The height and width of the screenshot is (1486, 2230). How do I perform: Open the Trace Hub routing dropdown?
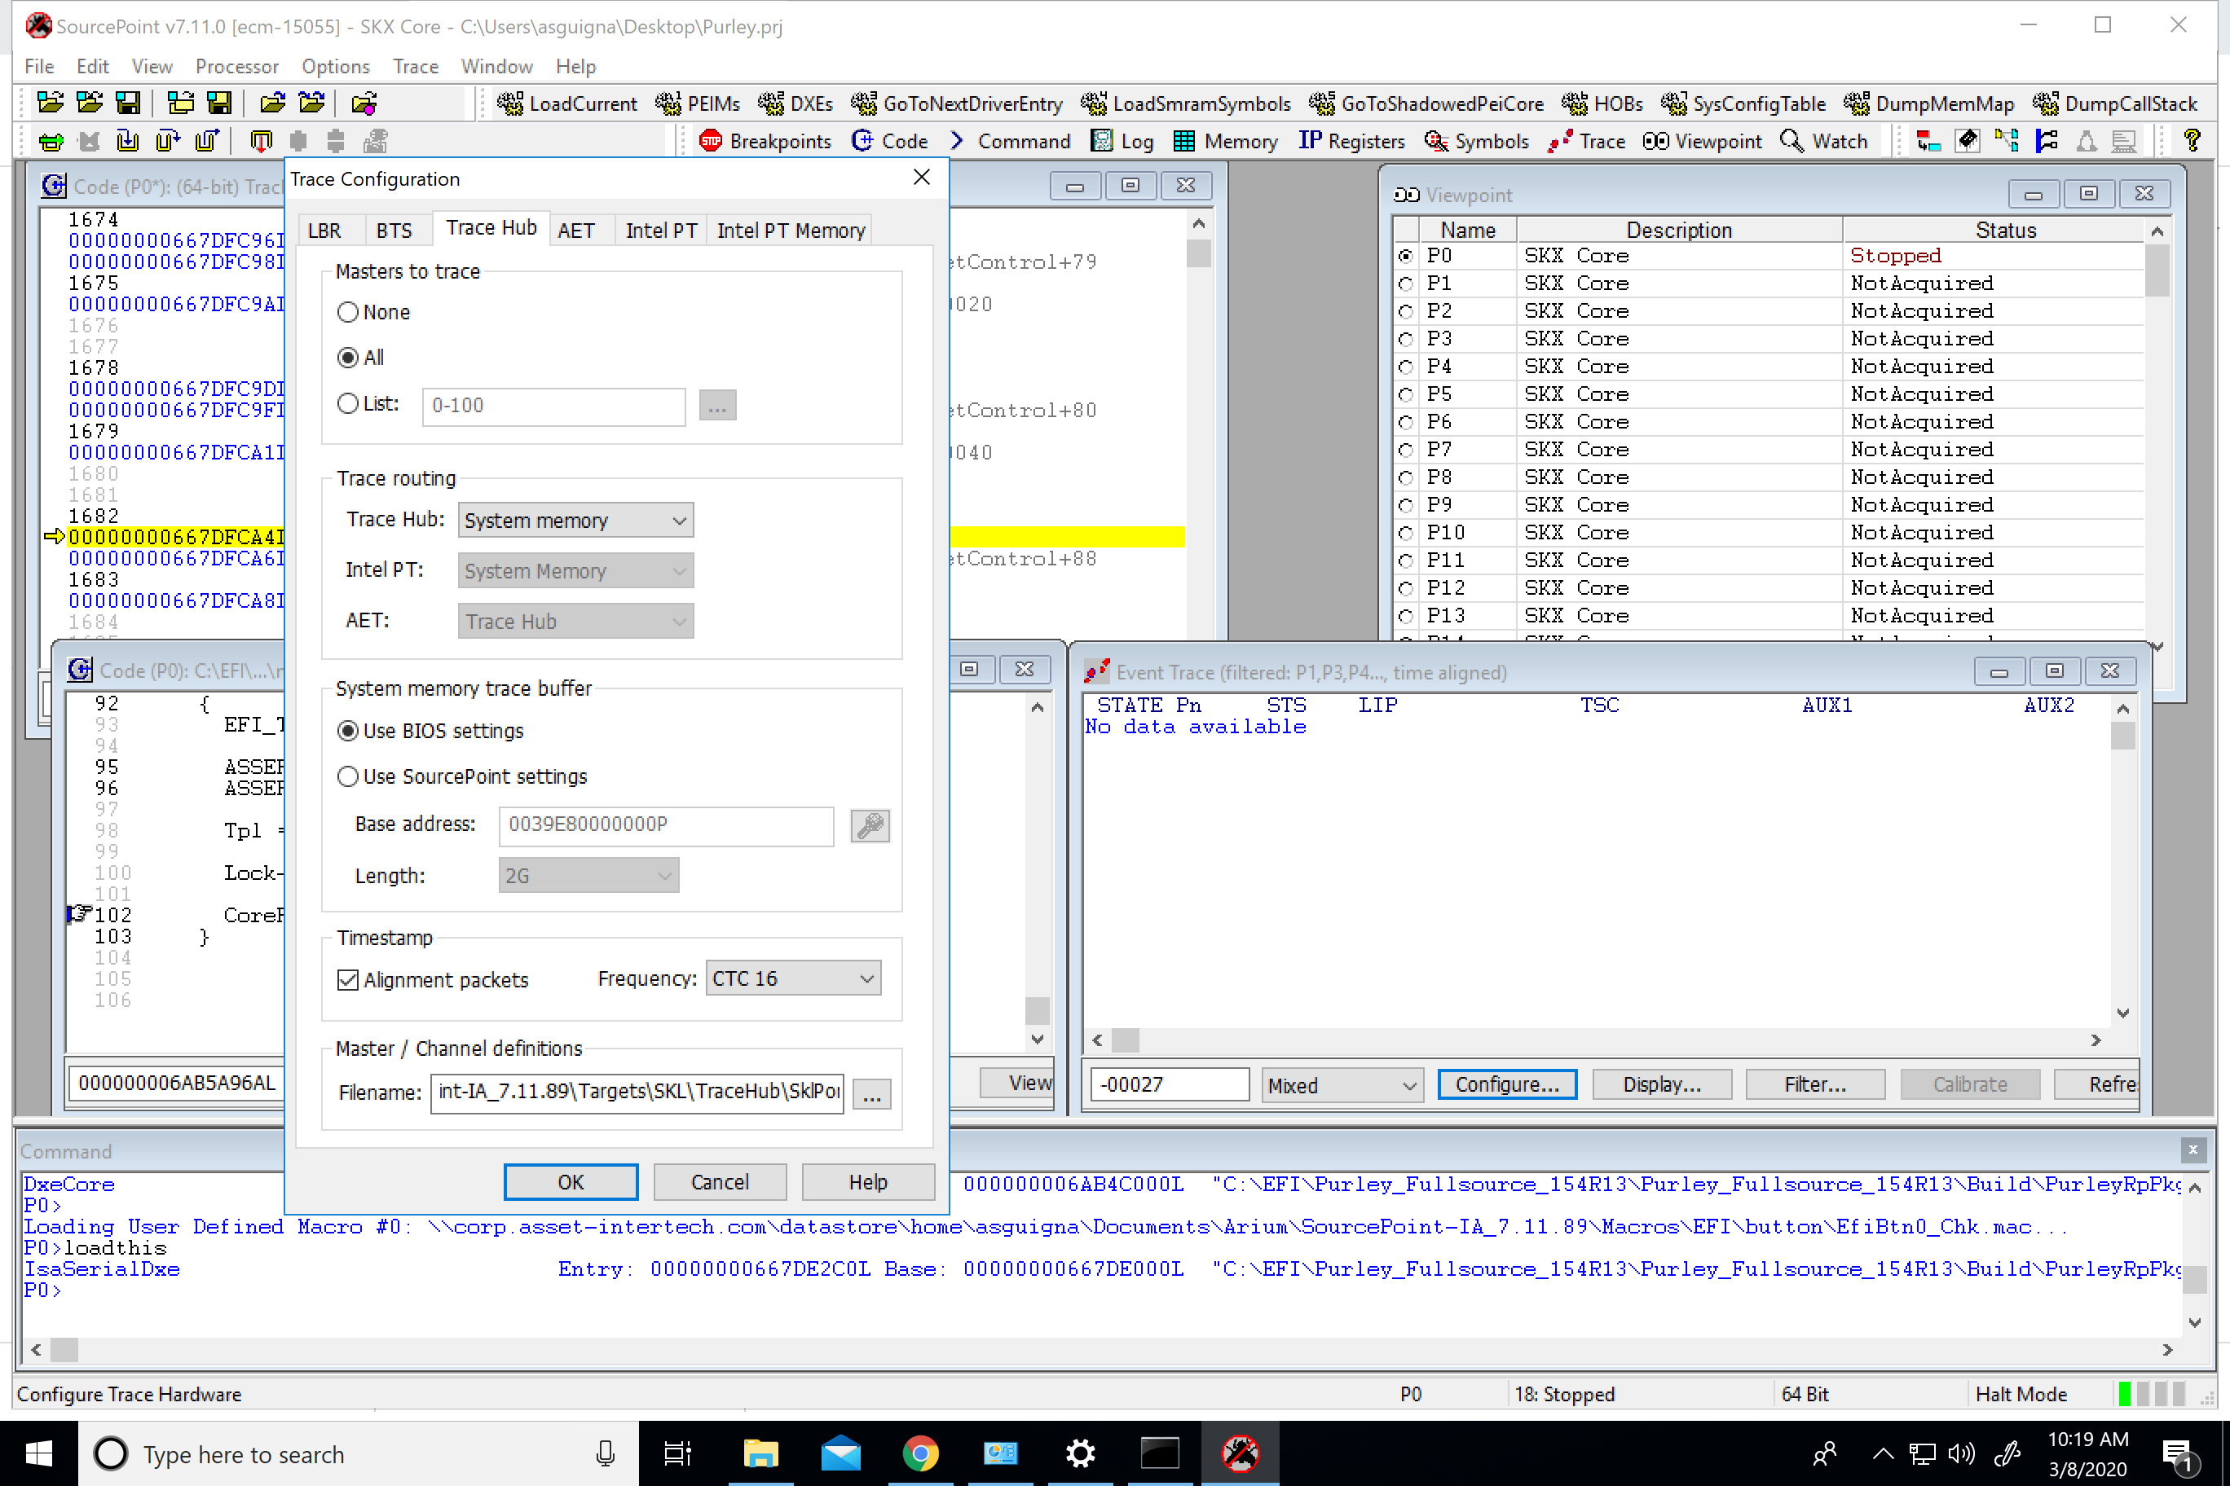(575, 521)
